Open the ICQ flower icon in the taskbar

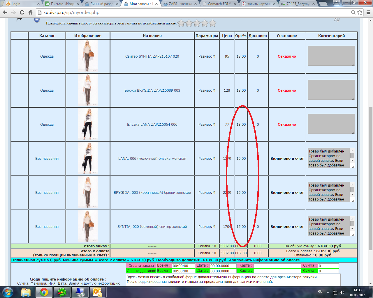pos(62,292)
